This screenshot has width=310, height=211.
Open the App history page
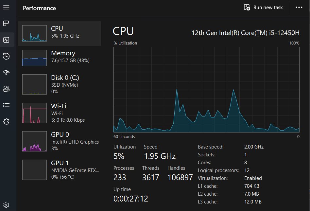point(6,56)
